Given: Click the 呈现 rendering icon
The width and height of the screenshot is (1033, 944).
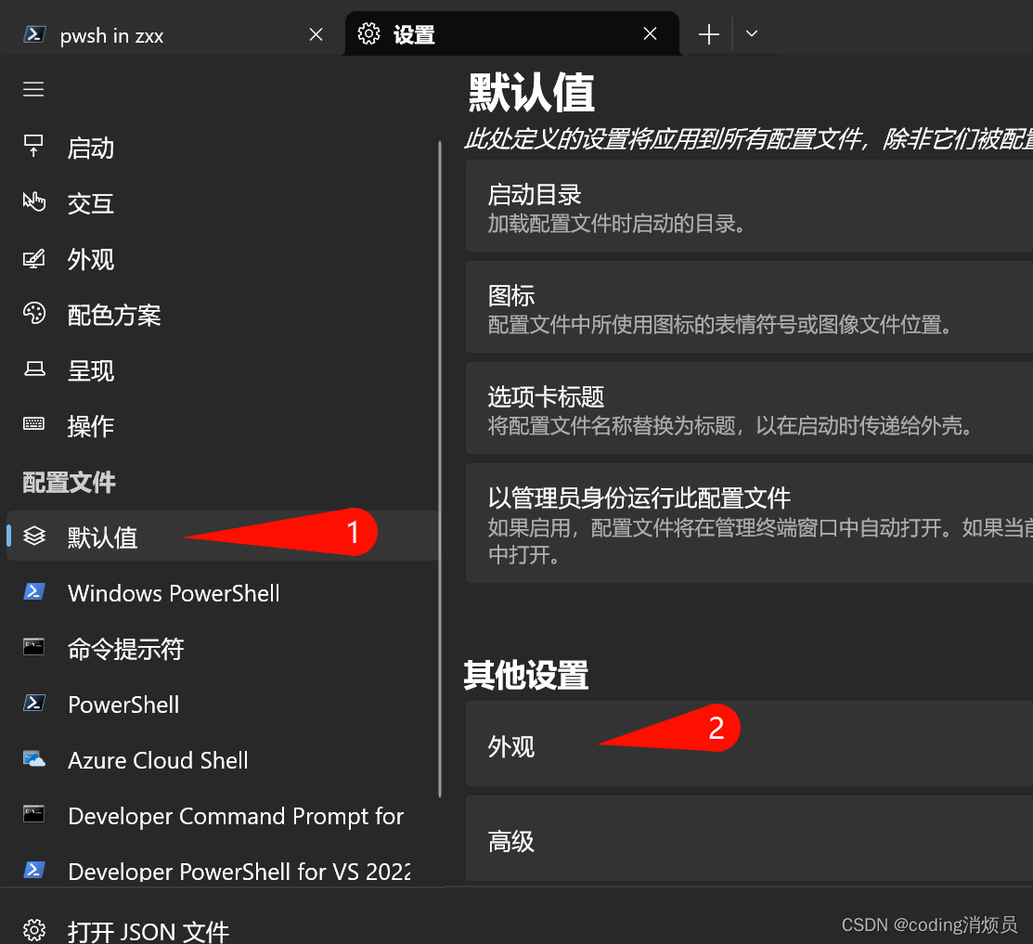Looking at the screenshot, I should [34, 369].
